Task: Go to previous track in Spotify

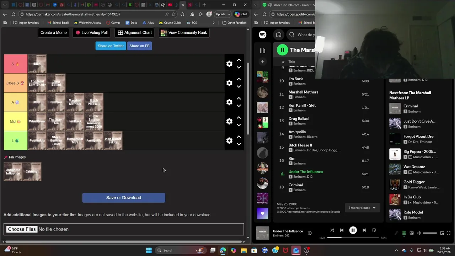Action: pos(342,230)
